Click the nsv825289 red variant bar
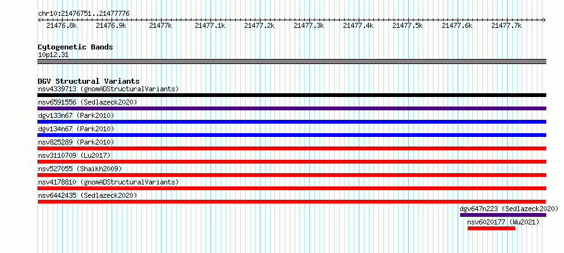Screen dimensions: 564x253 292,148
